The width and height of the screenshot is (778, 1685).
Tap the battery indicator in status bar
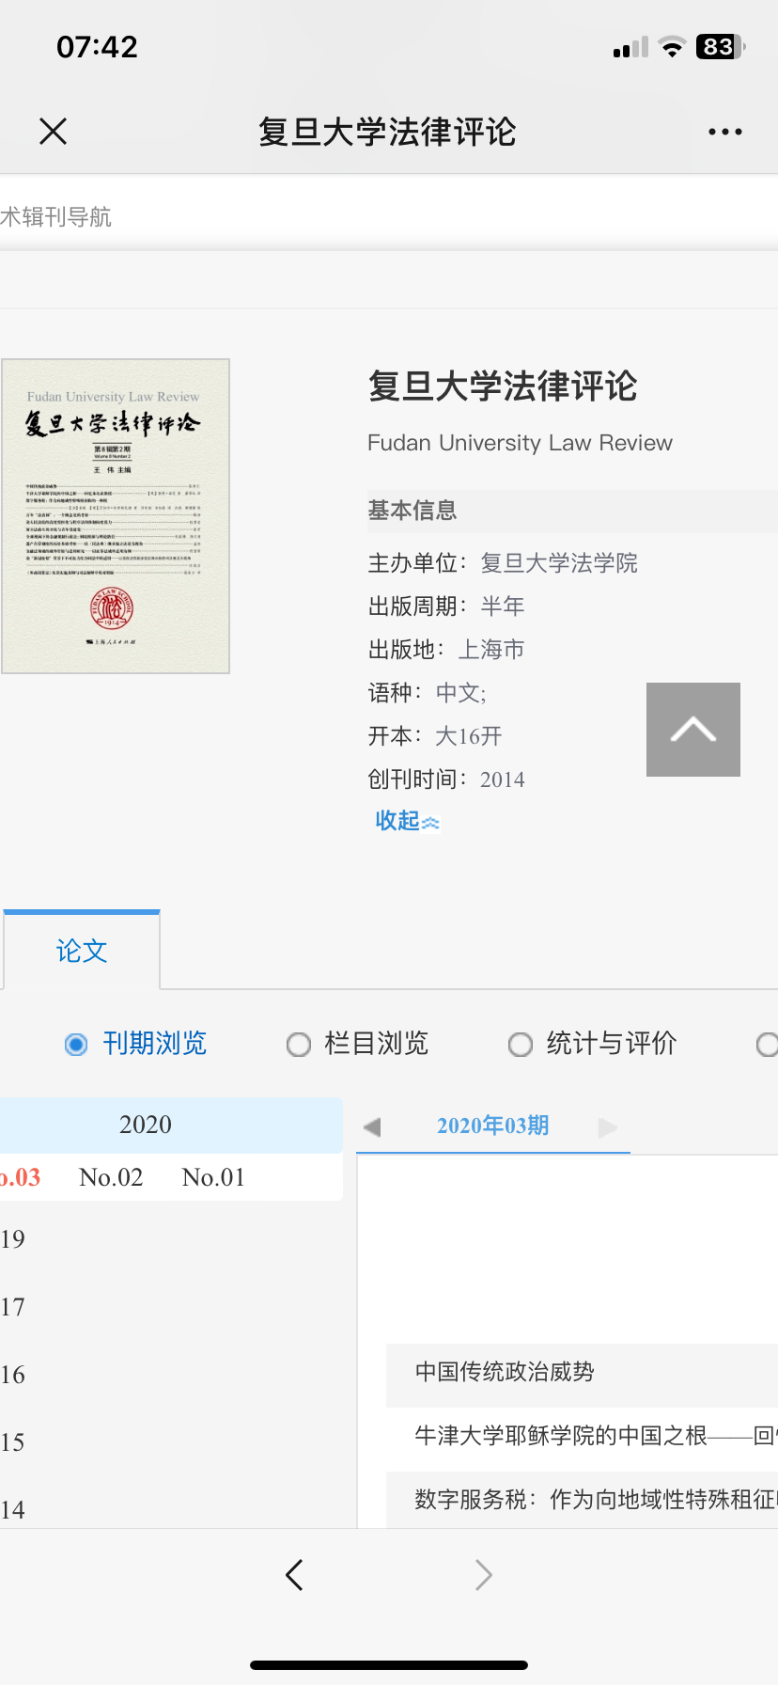(x=719, y=47)
